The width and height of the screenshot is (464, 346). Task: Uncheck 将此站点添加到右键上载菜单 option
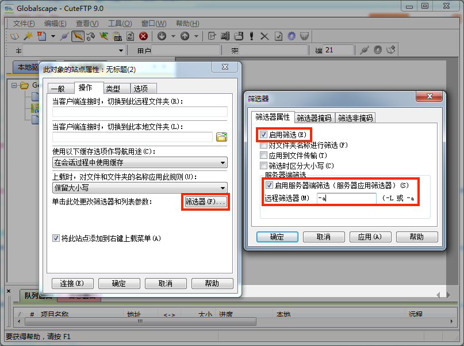pos(56,238)
